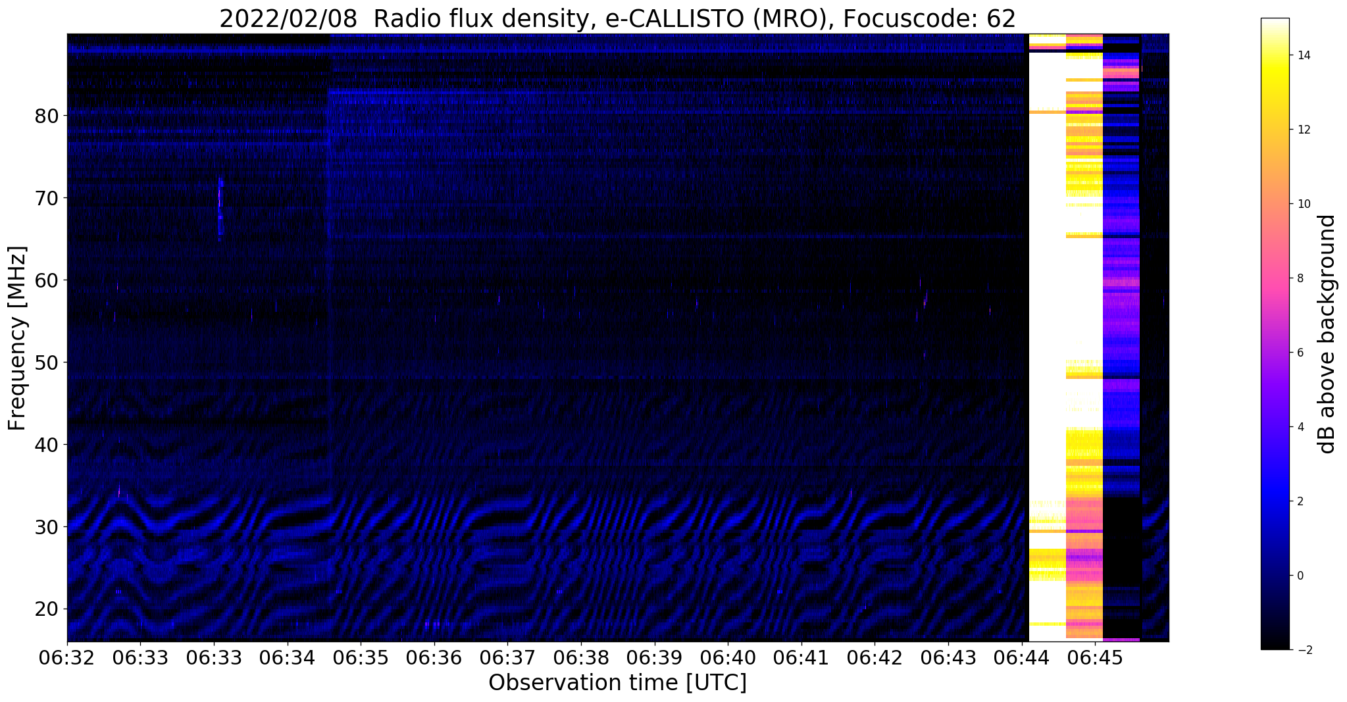Click the 06:40 time tick label

[x=728, y=657]
